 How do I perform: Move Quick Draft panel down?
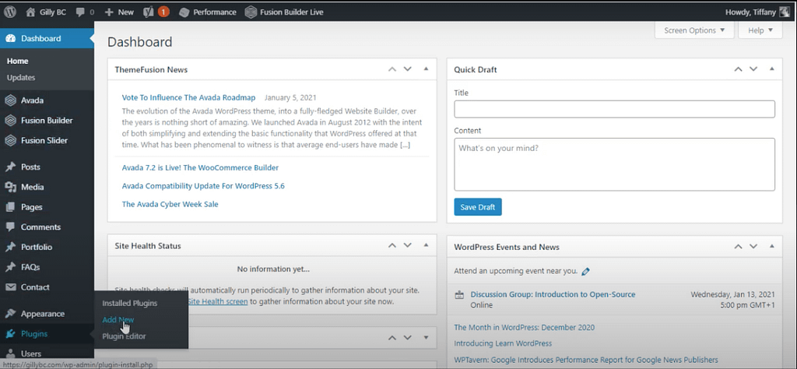pyautogui.click(x=753, y=69)
